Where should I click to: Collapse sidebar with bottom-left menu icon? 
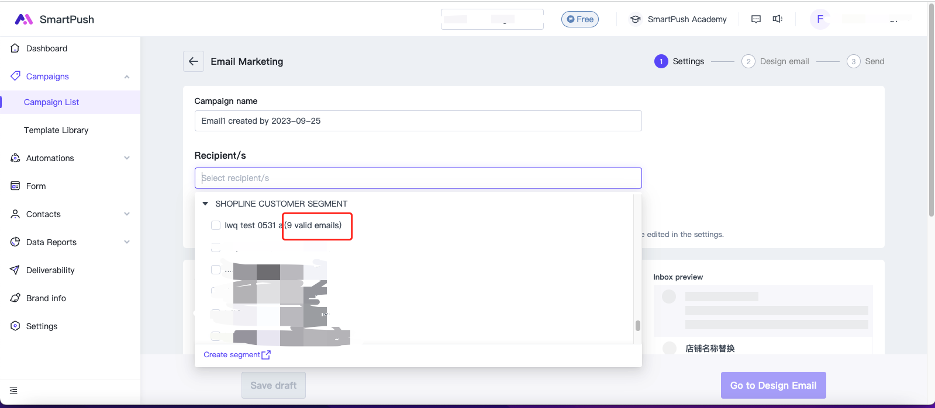coord(13,390)
